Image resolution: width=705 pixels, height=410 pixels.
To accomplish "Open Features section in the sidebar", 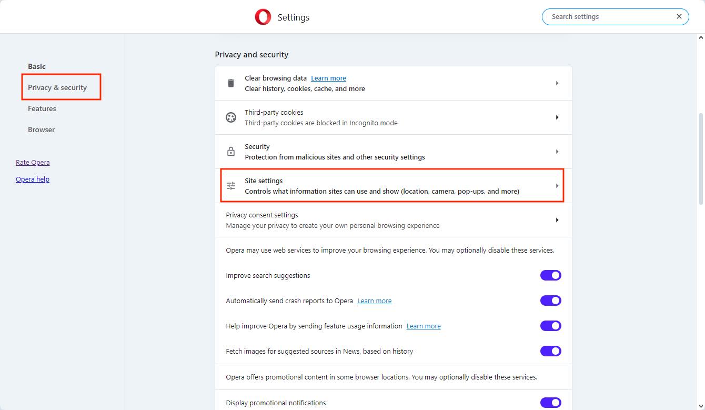I will tap(42, 108).
